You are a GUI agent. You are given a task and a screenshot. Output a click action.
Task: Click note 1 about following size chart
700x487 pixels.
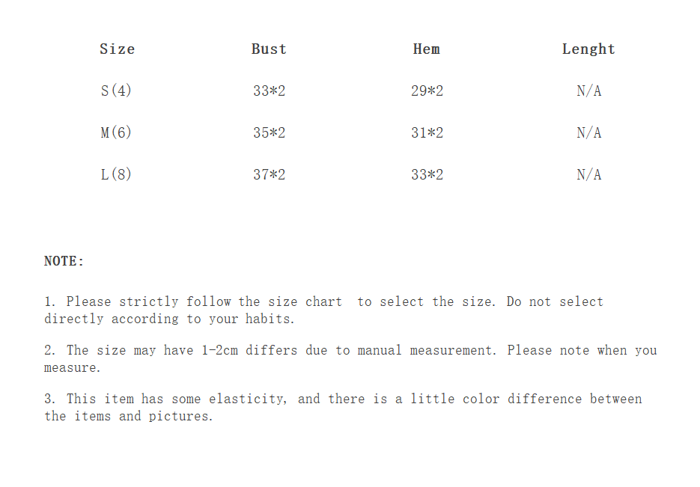(323, 310)
